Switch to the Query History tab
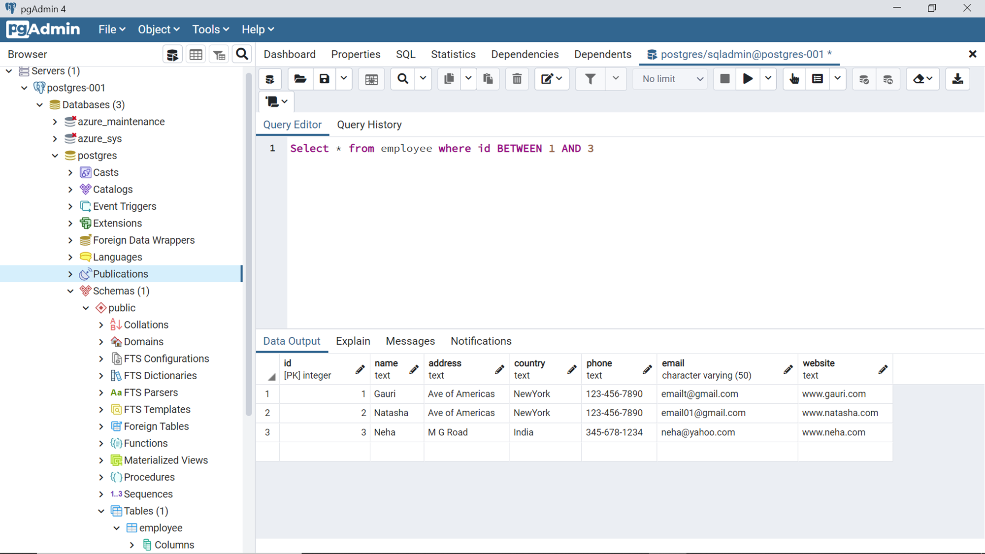Screen dimensions: 985x554 (369, 125)
